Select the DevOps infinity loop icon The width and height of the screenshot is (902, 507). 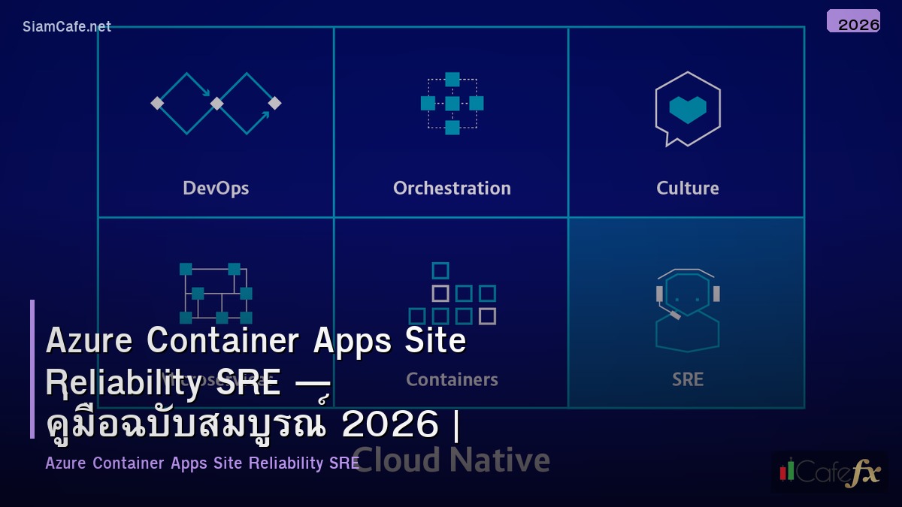216,101
